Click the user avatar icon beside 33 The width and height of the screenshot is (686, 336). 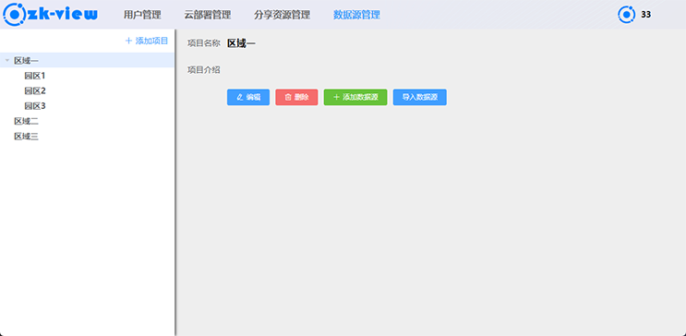627,15
